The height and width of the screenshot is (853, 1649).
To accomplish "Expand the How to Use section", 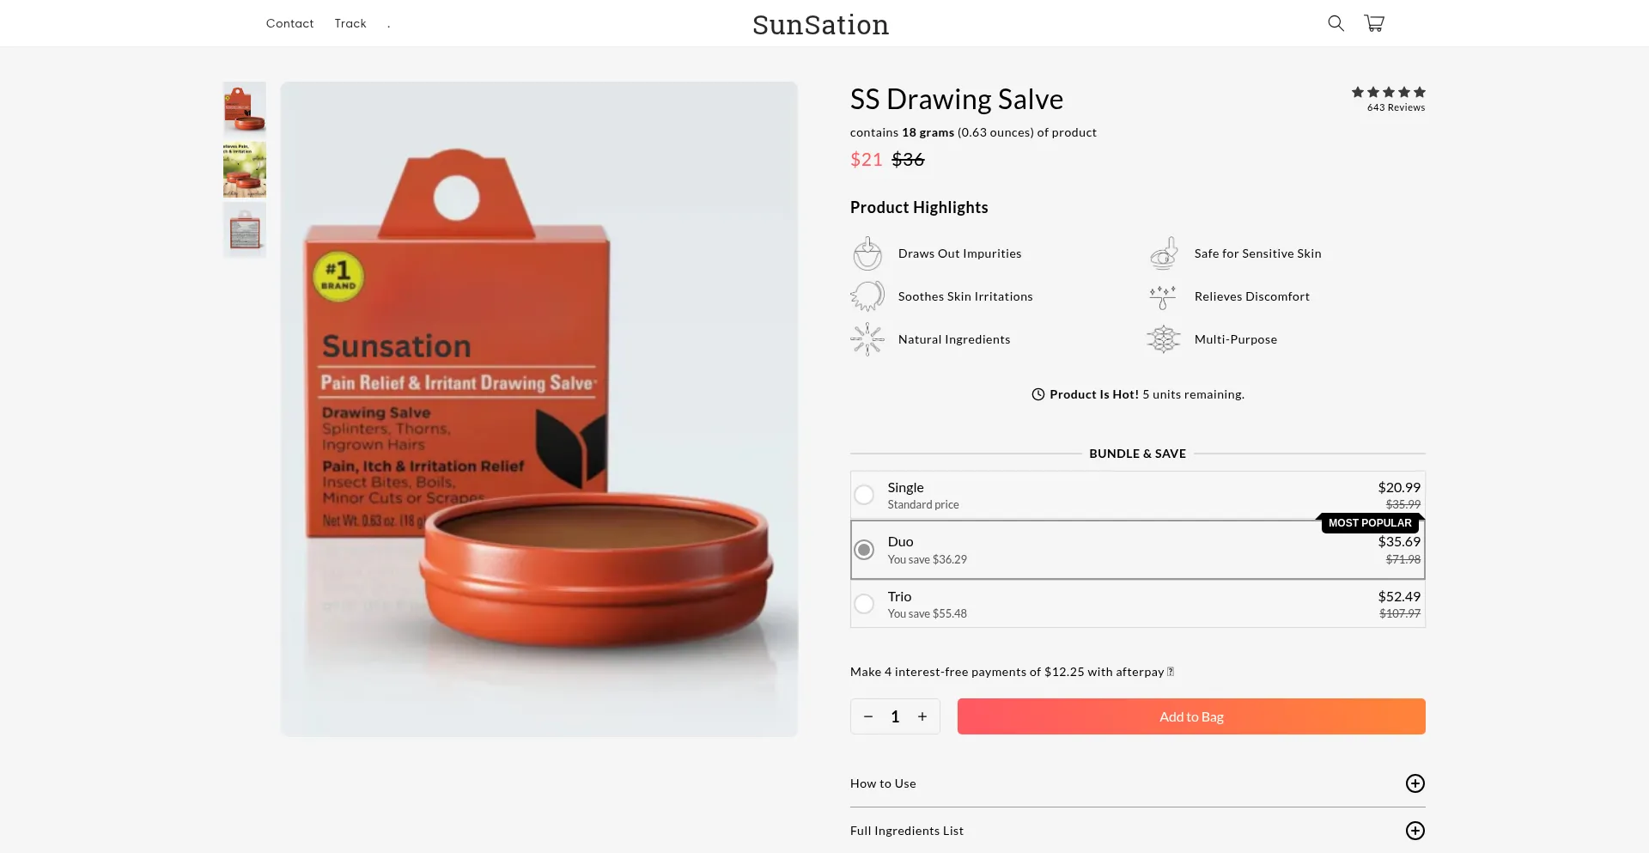I will tap(1415, 783).
